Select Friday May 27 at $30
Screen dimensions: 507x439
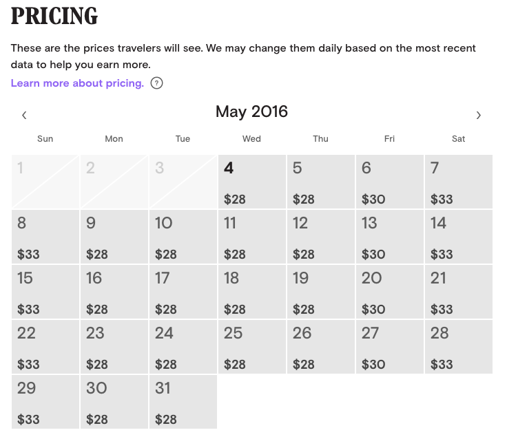click(x=389, y=347)
